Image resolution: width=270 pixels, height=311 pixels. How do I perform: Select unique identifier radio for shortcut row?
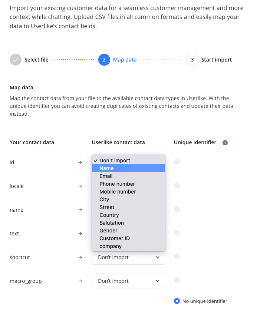pyautogui.click(x=177, y=257)
